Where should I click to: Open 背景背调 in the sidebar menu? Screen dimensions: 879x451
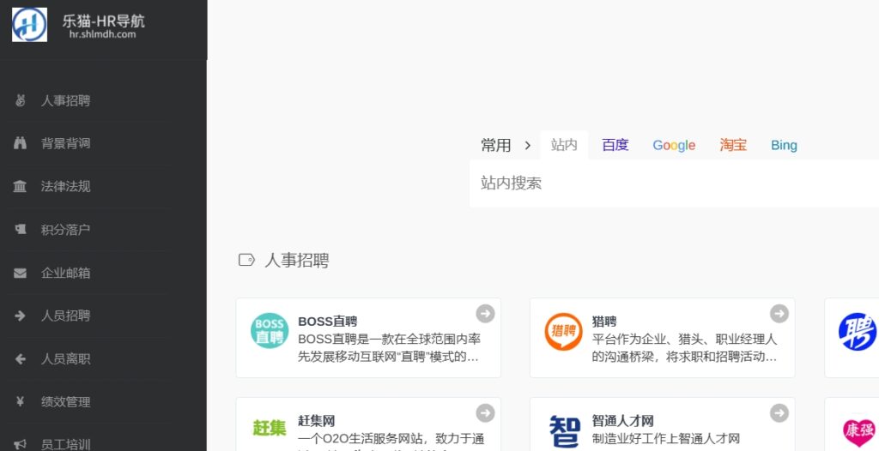65,143
